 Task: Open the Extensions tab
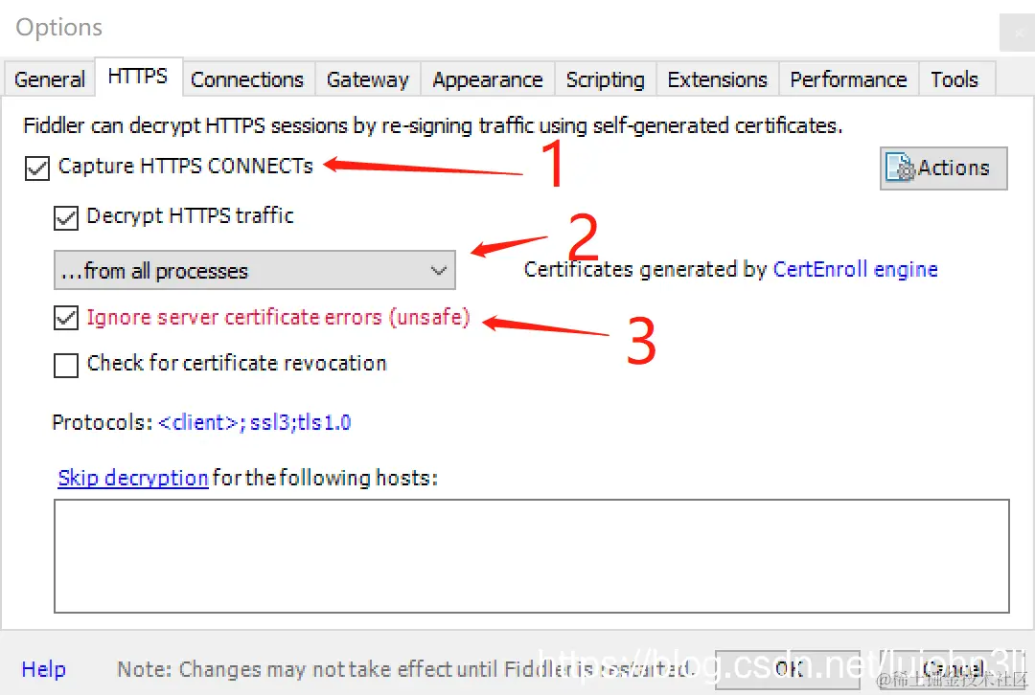coord(718,79)
